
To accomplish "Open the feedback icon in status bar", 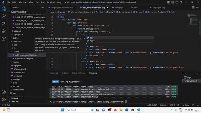I will click(x=193, y=105).
